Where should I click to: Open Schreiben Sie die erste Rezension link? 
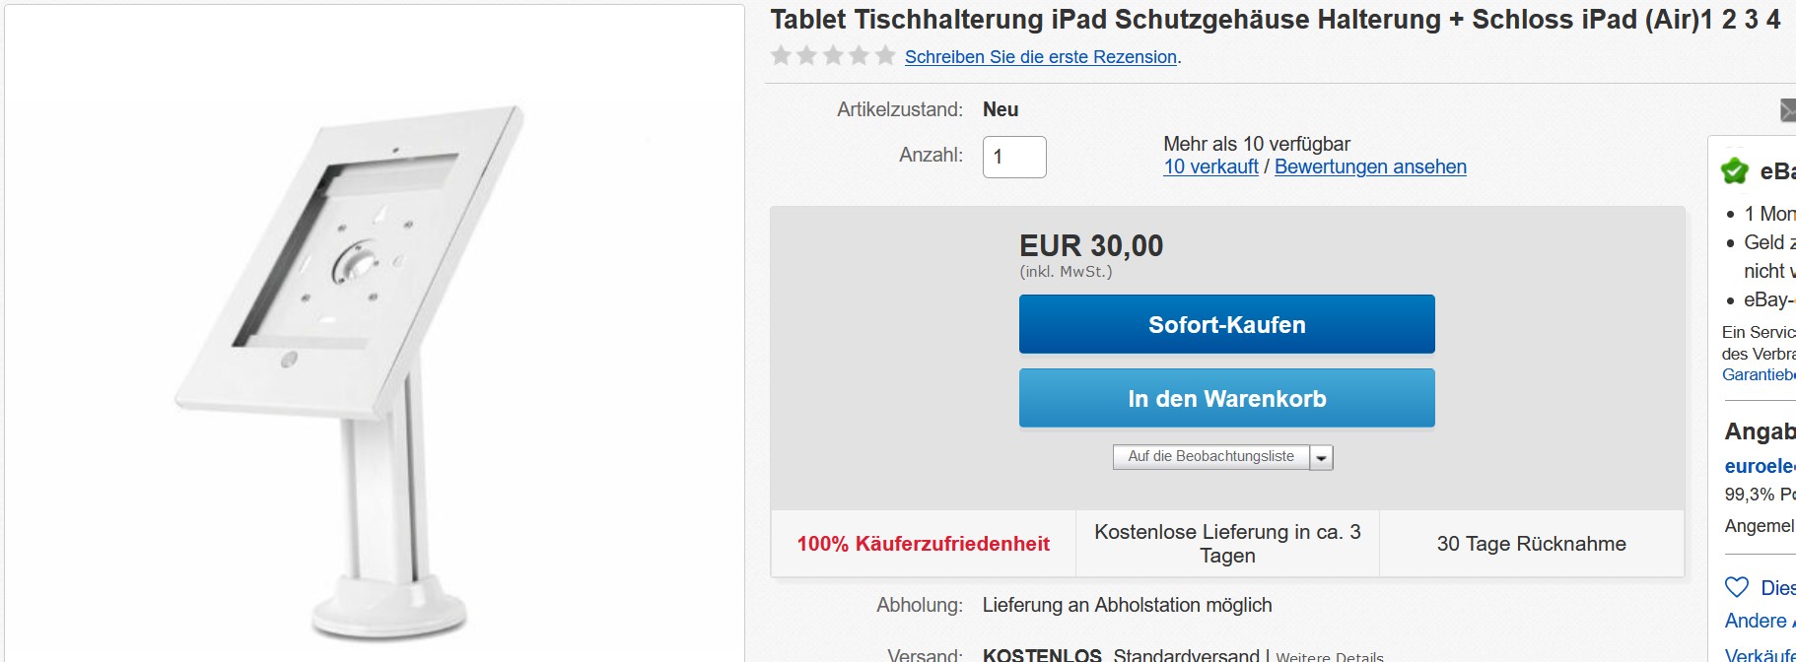1041,57
